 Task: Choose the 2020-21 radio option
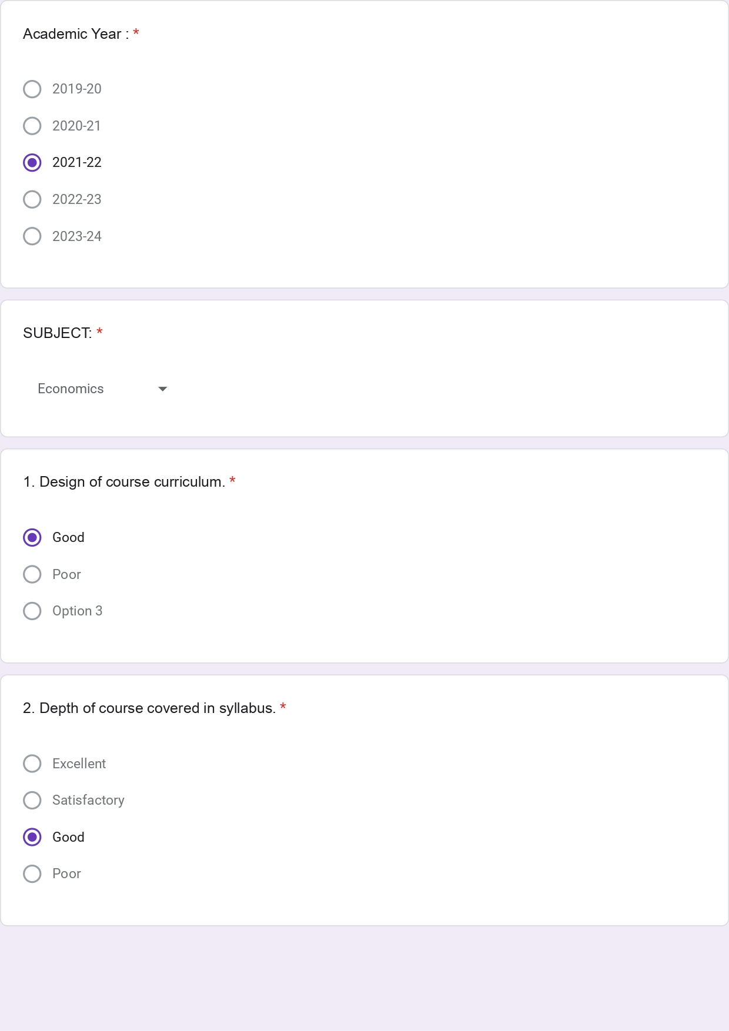pos(32,126)
